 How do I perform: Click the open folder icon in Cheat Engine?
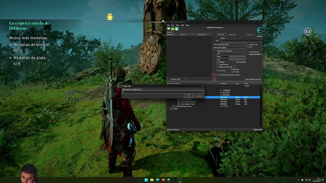pyautogui.click(x=173, y=29)
